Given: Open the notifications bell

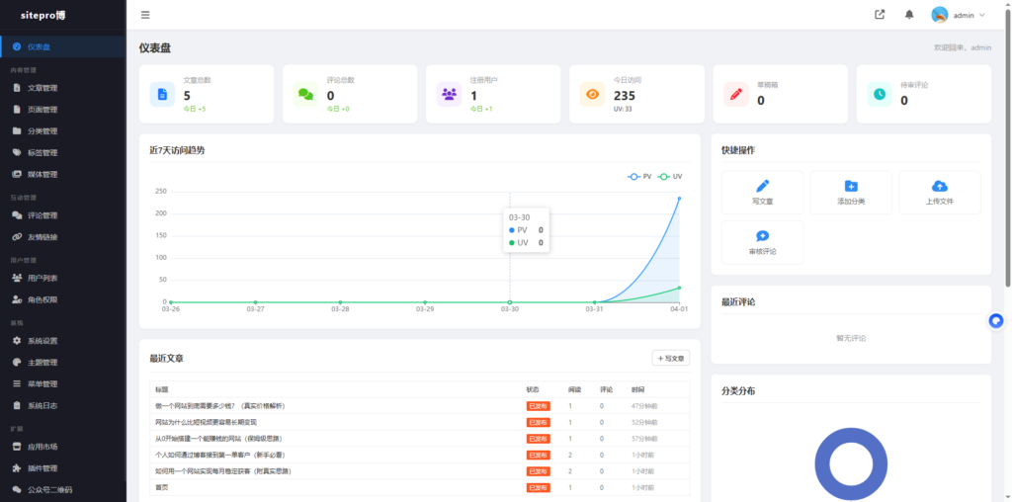Looking at the screenshot, I should pyautogui.click(x=909, y=15).
